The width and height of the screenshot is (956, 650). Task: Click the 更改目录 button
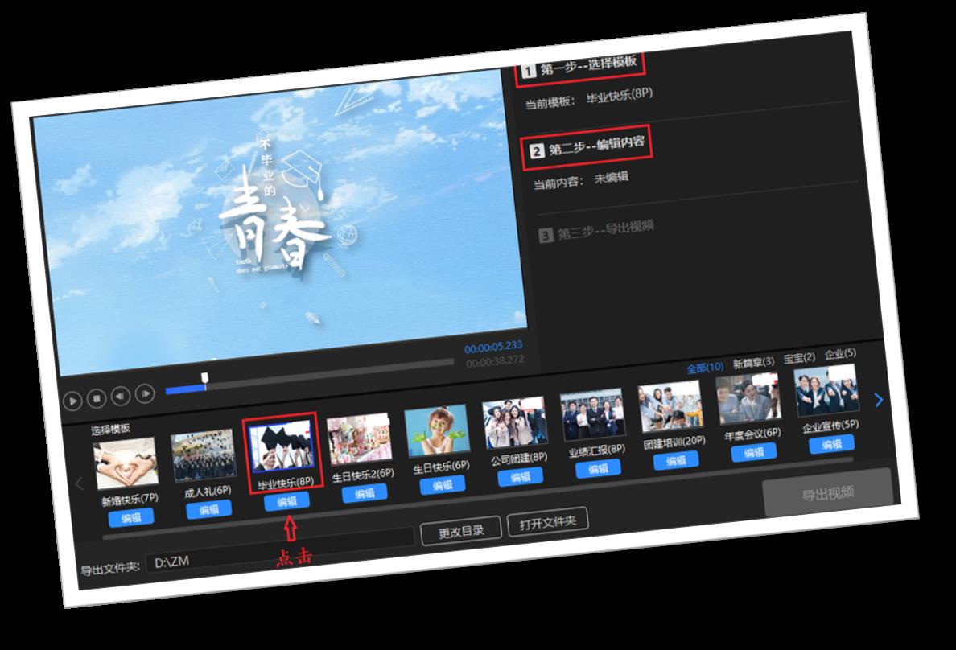pyautogui.click(x=461, y=531)
